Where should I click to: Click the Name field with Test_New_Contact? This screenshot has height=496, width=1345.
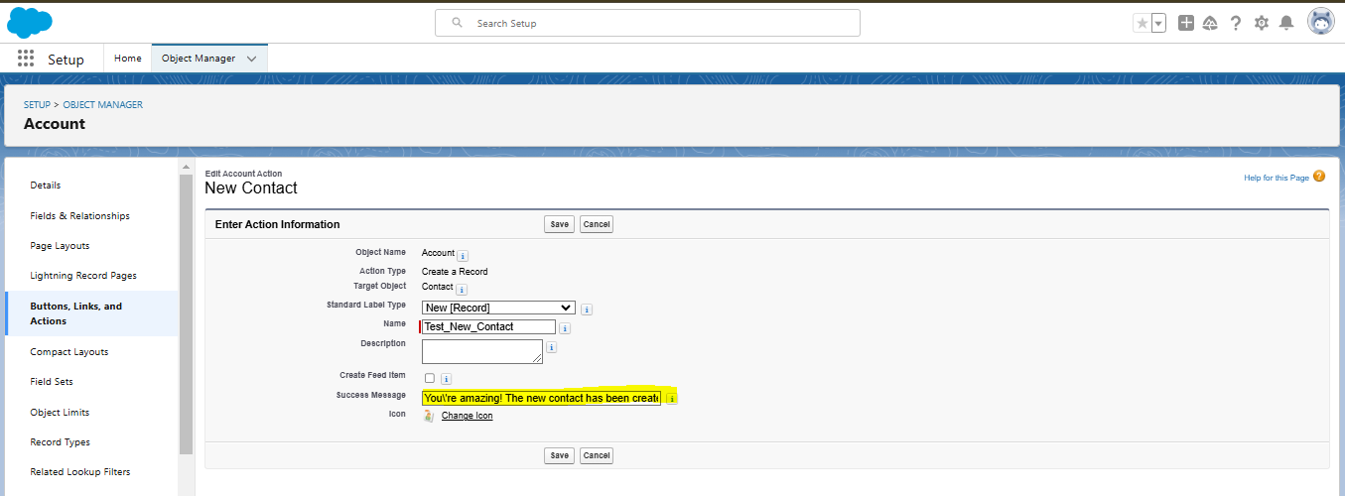487,326
